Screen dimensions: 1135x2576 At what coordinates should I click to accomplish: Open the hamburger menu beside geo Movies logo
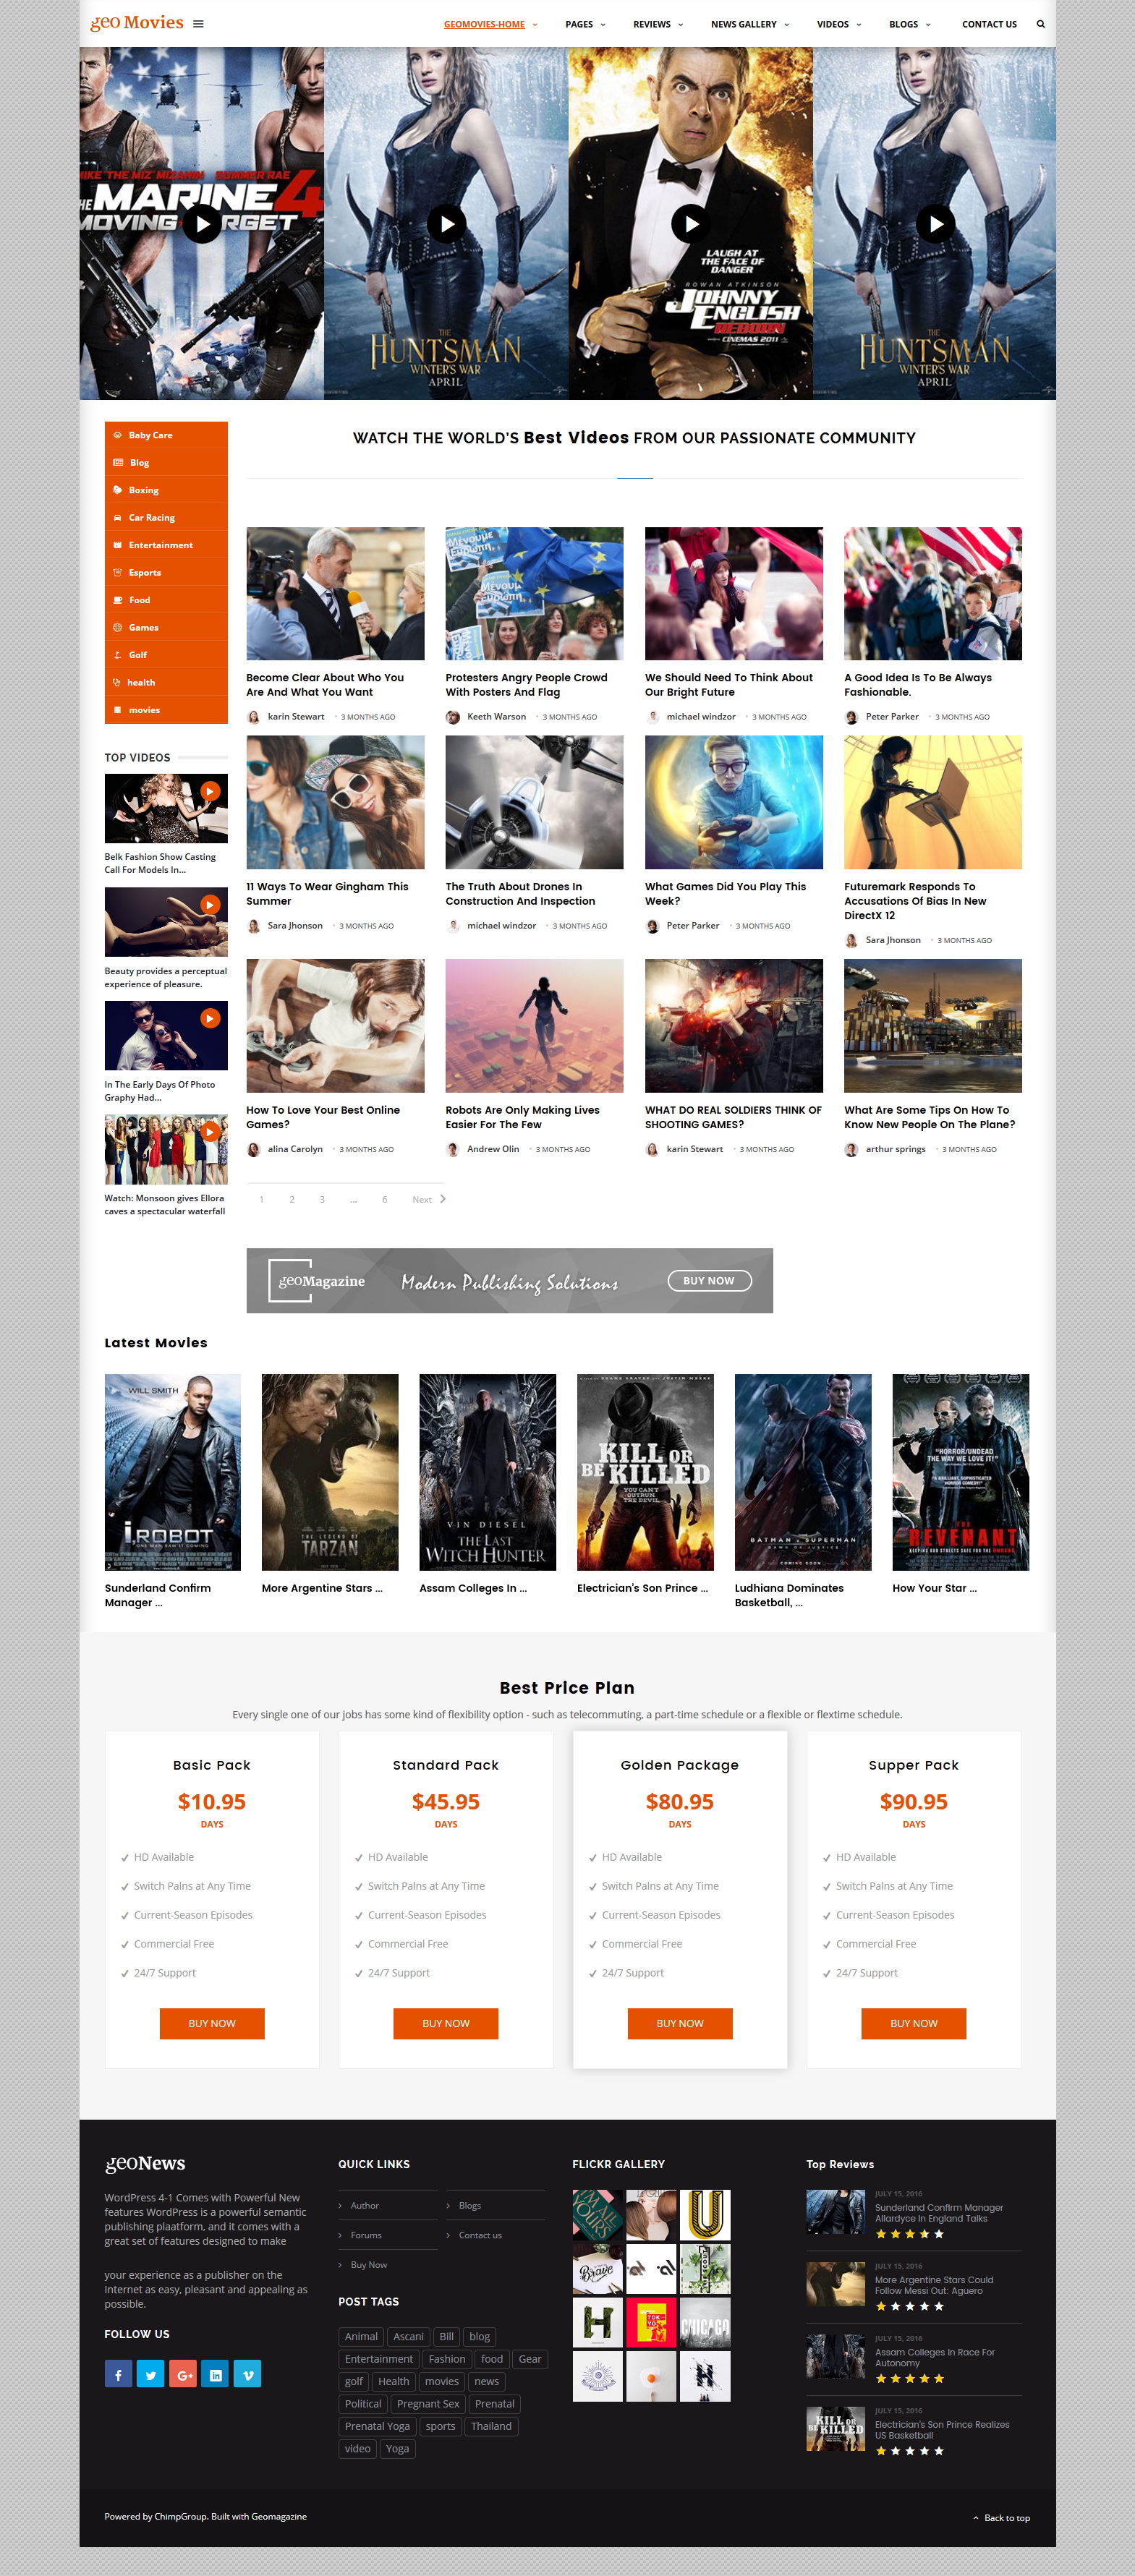[x=198, y=24]
